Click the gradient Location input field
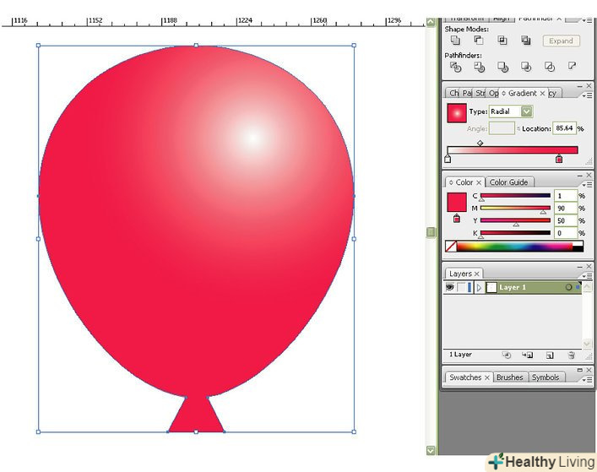 pyautogui.click(x=563, y=128)
